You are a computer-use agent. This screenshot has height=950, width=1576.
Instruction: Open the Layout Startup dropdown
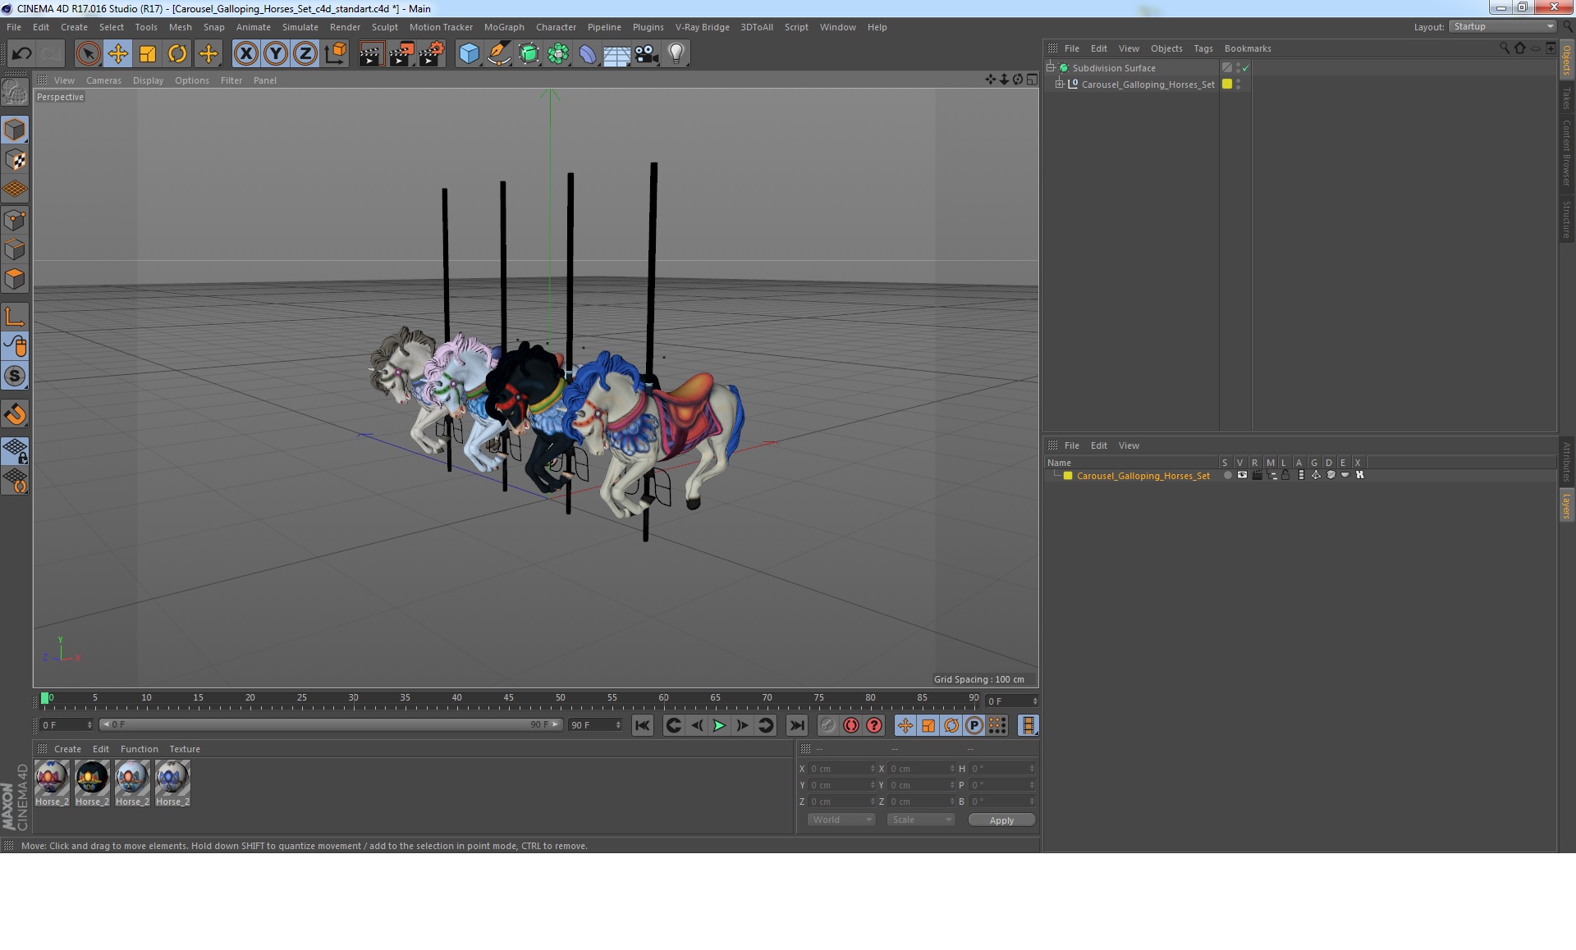1503,27
